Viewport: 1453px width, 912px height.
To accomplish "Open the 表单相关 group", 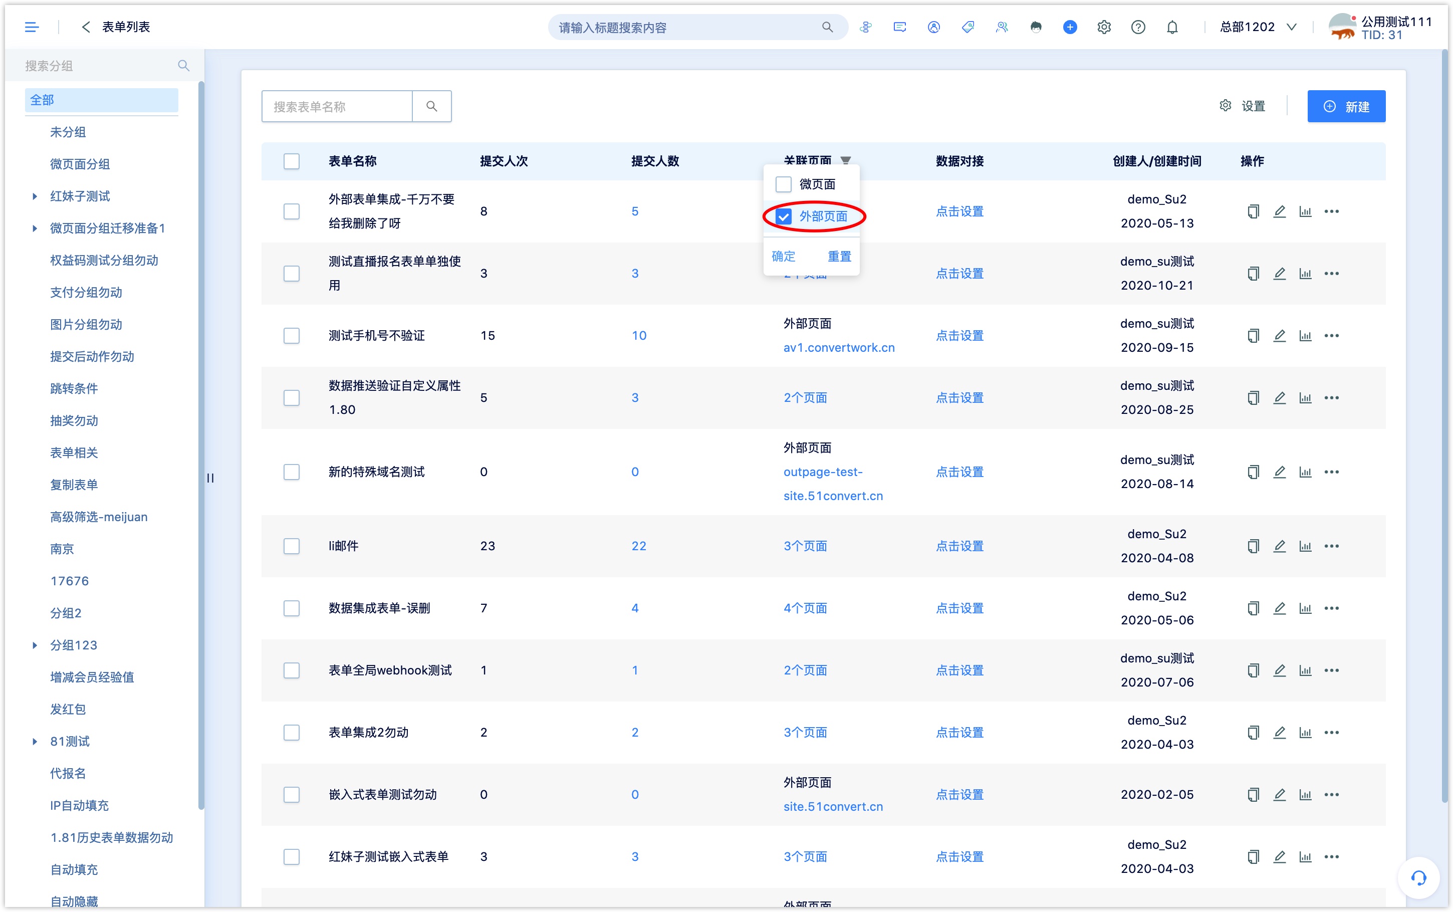I will (x=74, y=452).
